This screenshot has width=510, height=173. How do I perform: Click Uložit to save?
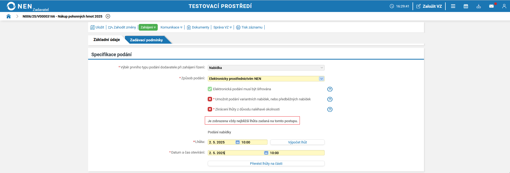point(97,27)
